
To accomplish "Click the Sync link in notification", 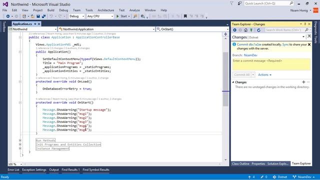I will tap(285, 44).
